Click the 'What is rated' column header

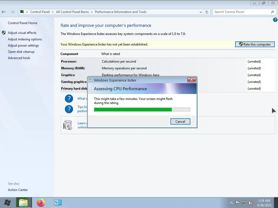click(x=111, y=54)
